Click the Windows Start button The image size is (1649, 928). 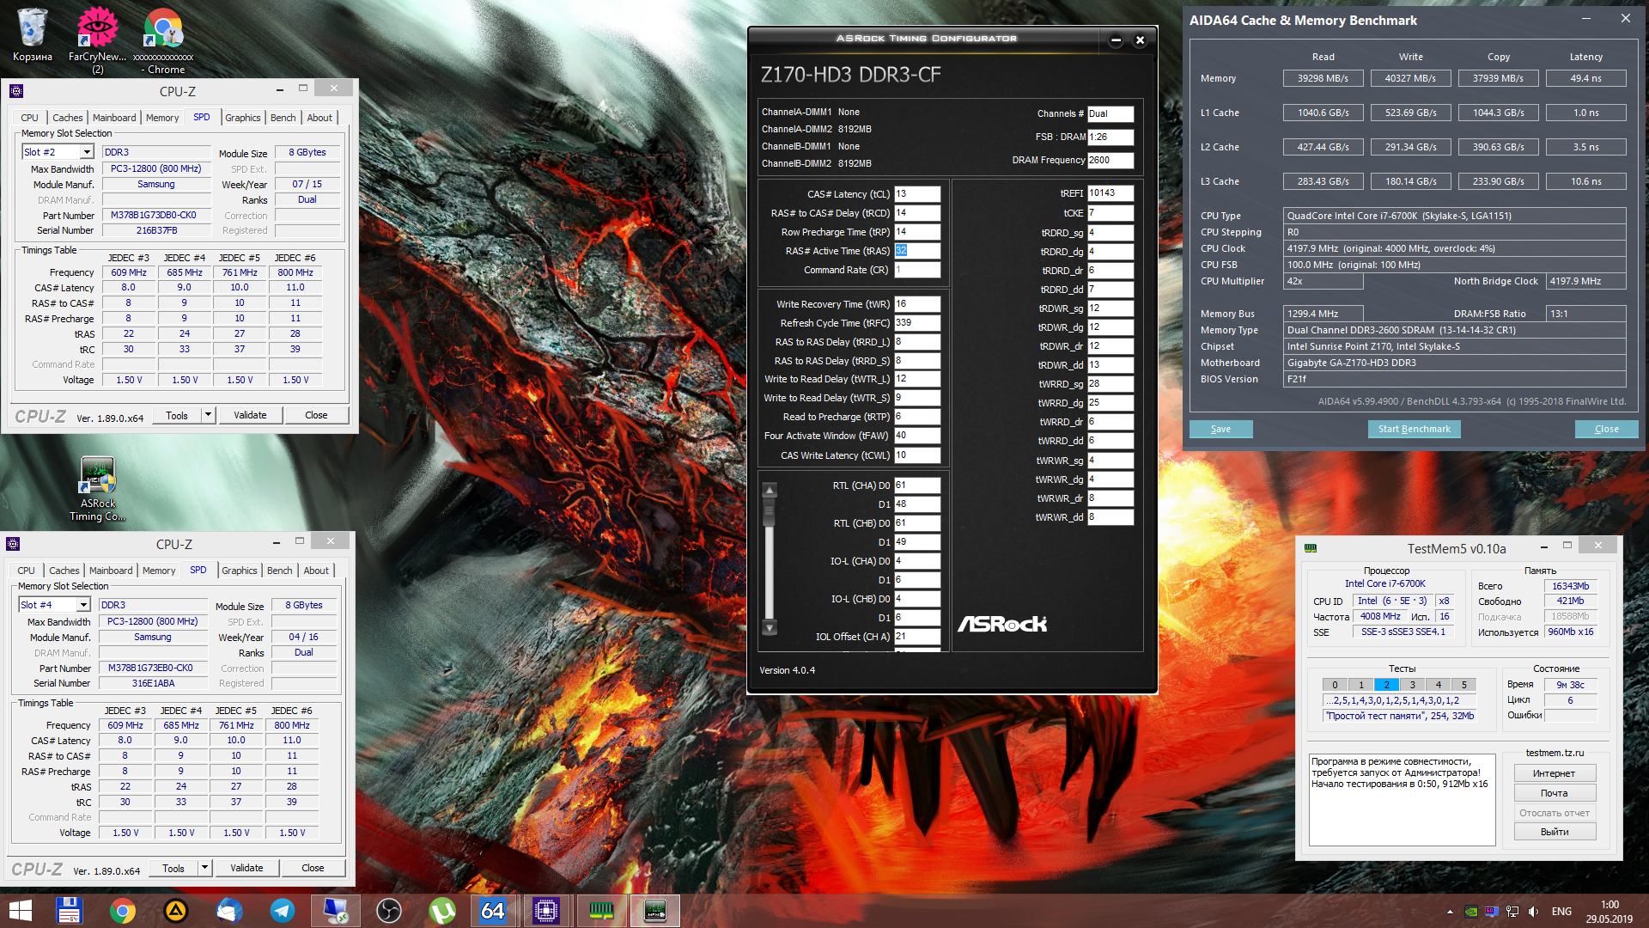[19, 910]
